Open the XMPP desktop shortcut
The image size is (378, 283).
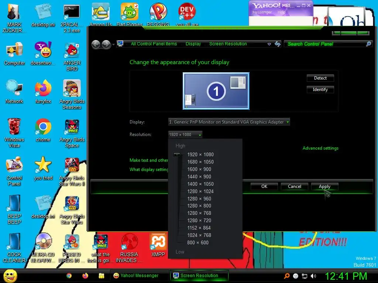(158, 245)
